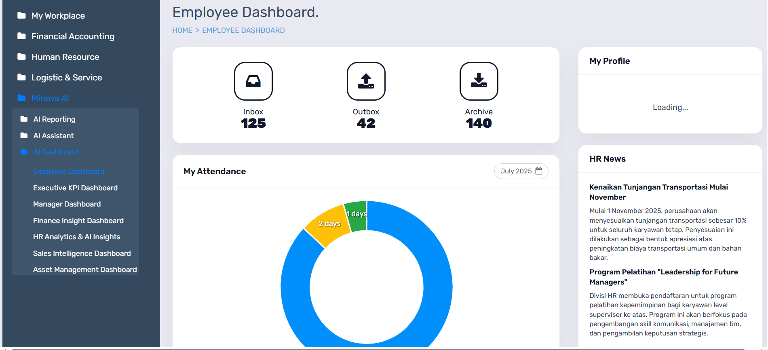Go to Manager Dashboard

click(x=67, y=204)
